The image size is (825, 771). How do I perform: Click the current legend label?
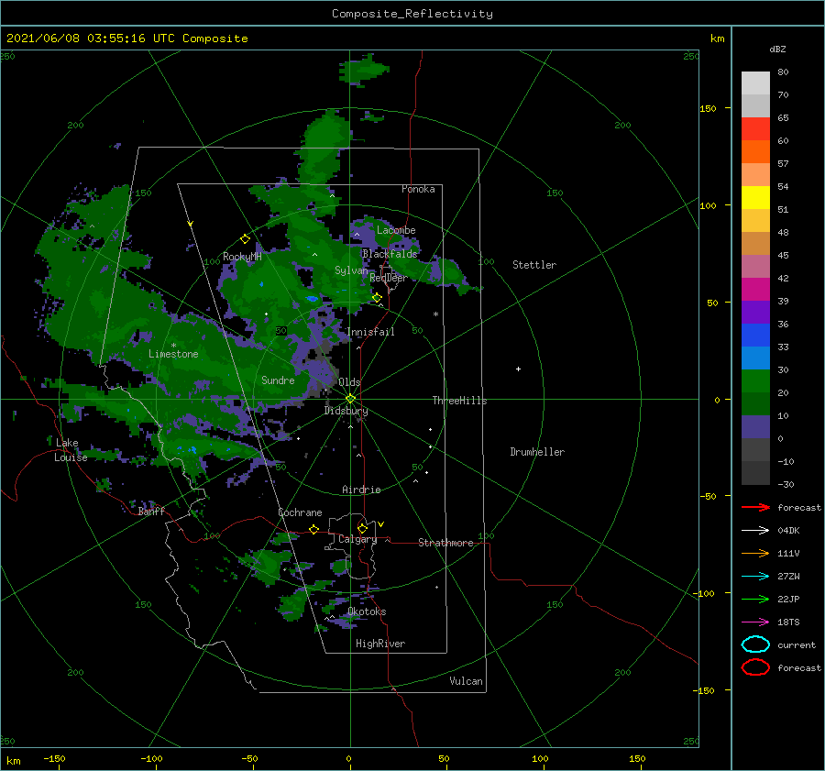(797, 644)
